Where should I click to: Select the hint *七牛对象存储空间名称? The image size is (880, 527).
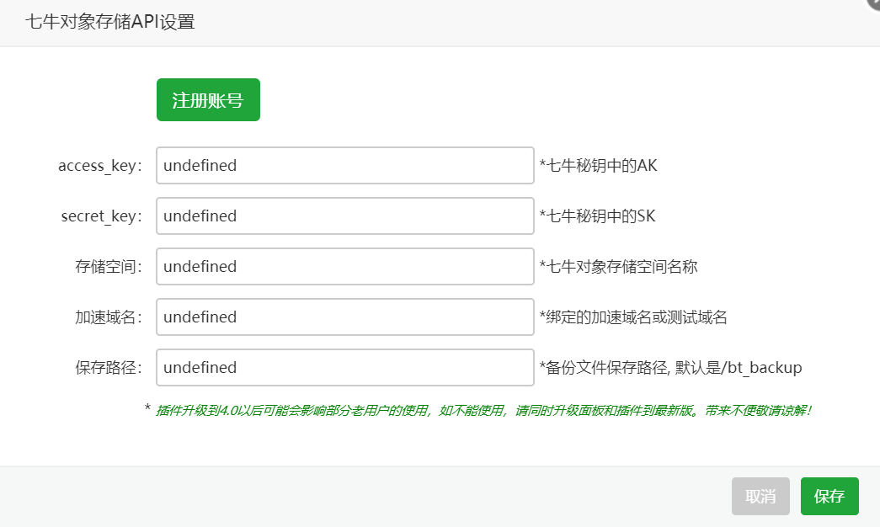618,267
